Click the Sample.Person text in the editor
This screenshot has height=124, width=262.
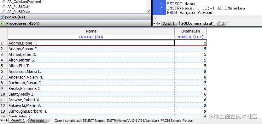[196, 13]
